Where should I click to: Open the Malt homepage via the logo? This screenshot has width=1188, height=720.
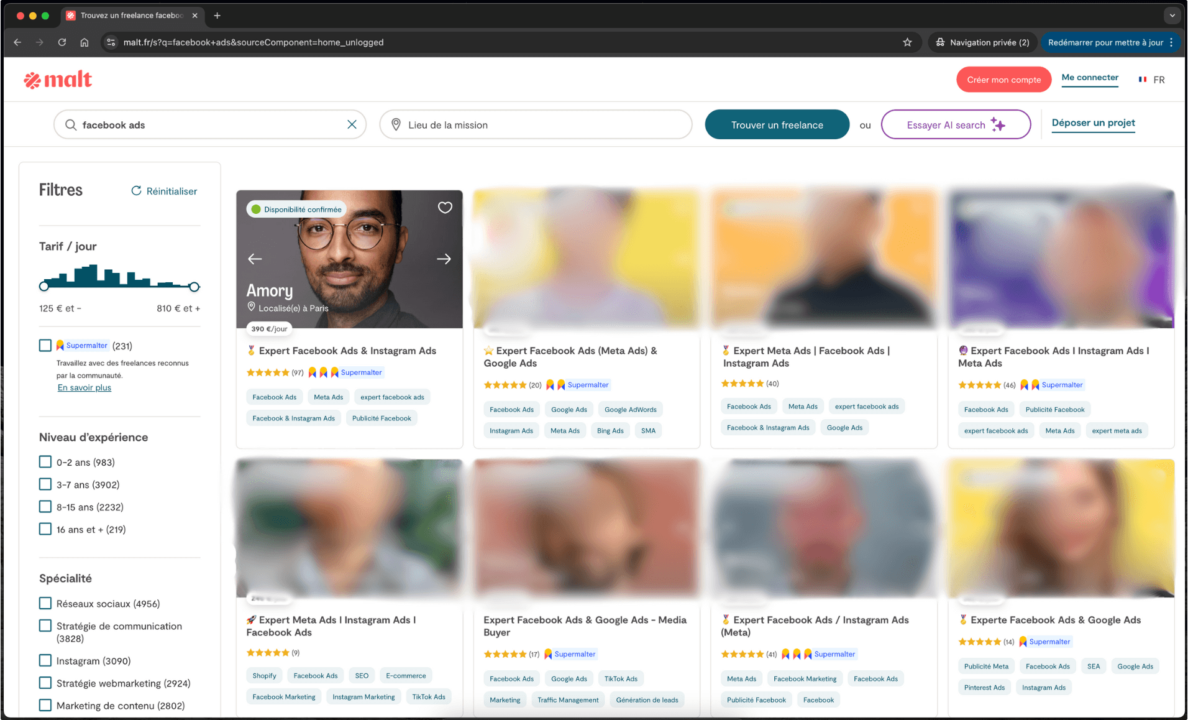tap(58, 79)
